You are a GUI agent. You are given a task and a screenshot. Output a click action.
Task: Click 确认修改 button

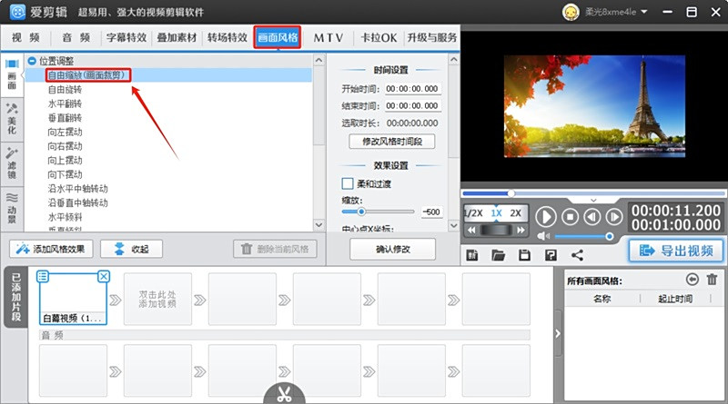point(393,250)
